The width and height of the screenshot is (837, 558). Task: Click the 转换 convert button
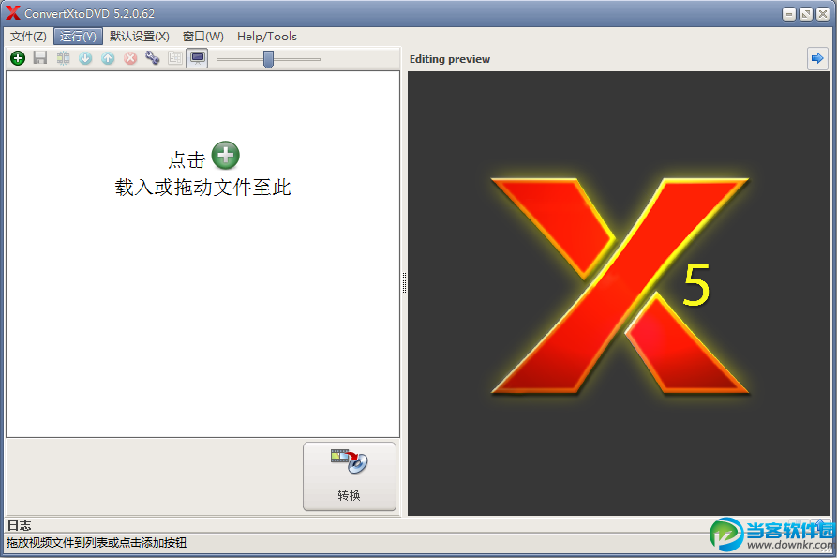(350, 476)
